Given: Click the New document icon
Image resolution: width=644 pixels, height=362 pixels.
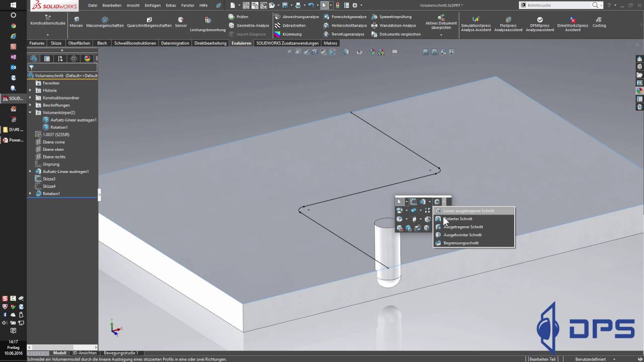Looking at the screenshot, I should 232,5.
